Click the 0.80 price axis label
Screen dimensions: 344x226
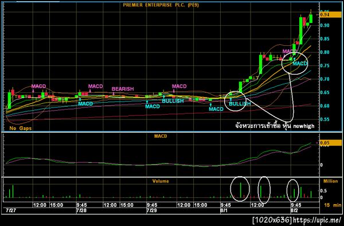tap(325, 52)
